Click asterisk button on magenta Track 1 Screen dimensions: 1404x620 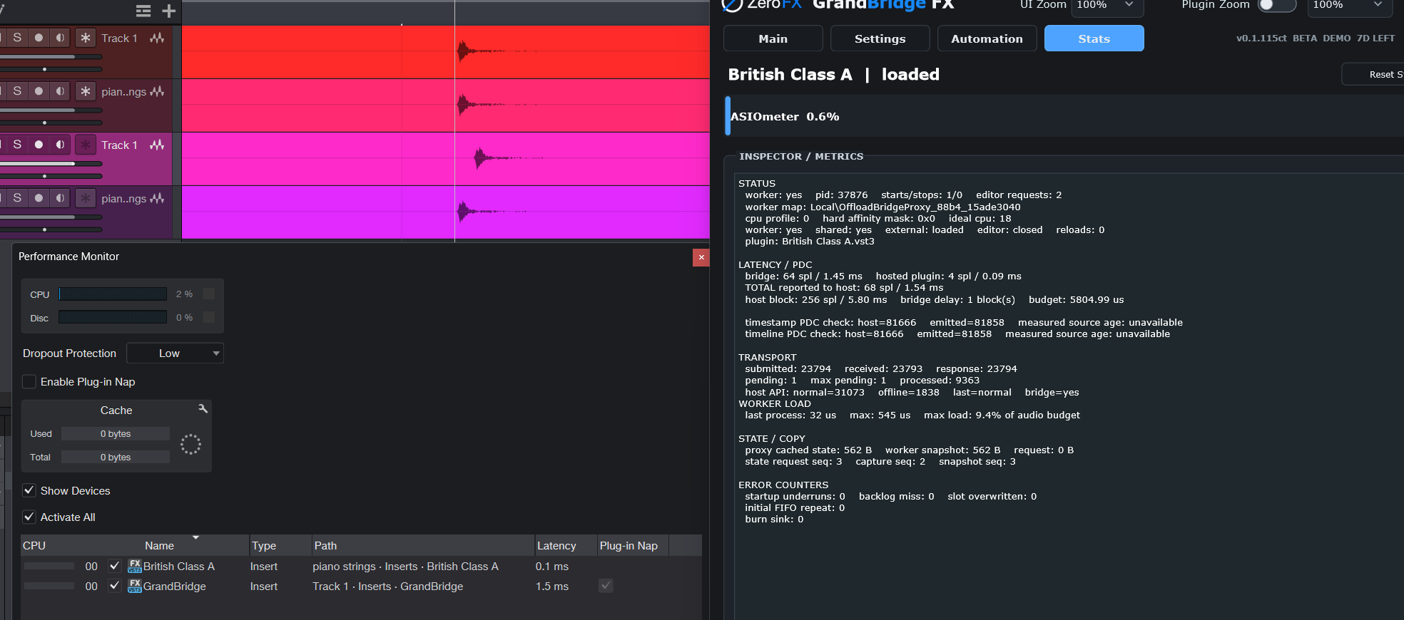tap(86, 145)
